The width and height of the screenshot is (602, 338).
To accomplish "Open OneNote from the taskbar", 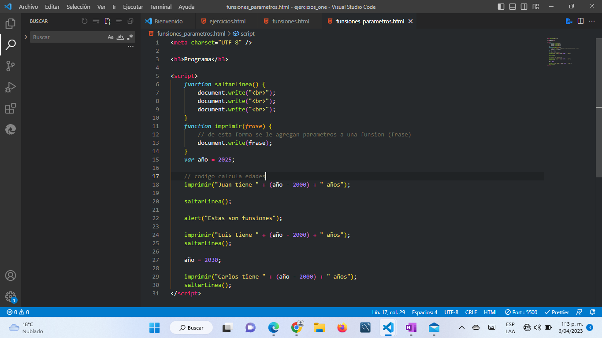I will pos(411,327).
